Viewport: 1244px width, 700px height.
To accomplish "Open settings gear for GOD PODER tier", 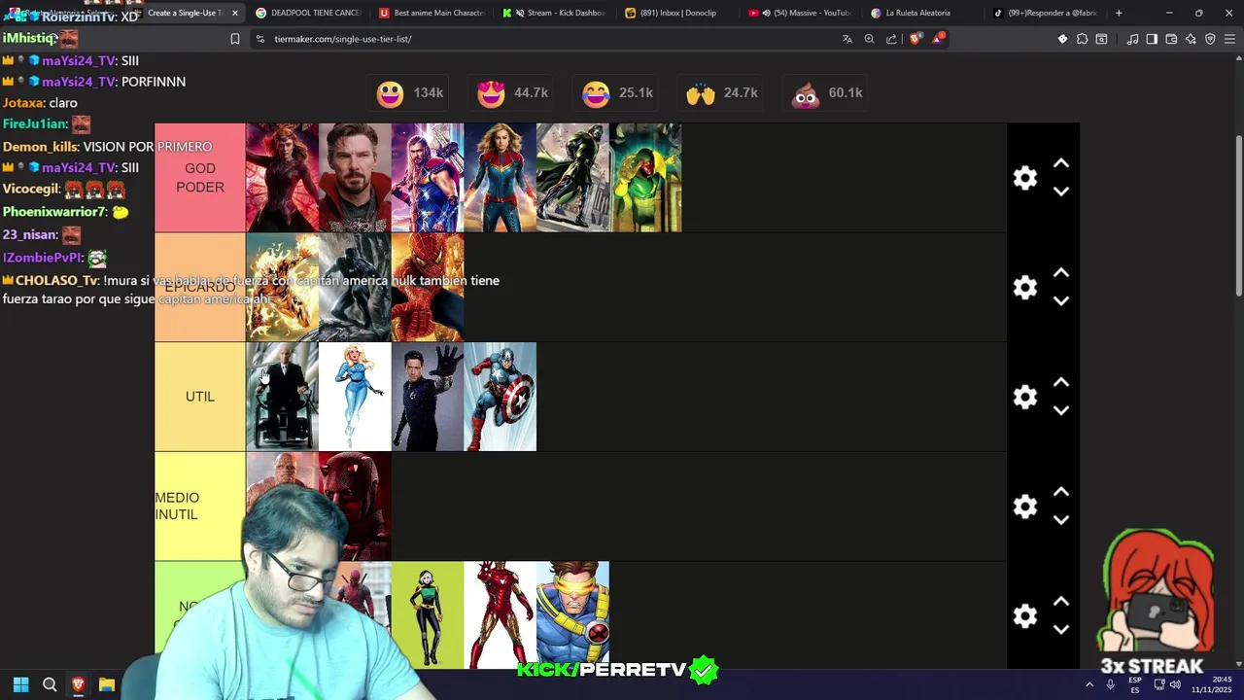I will click(x=1025, y=178).
